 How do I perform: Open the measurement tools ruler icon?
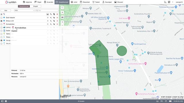[x=165, y=2]
